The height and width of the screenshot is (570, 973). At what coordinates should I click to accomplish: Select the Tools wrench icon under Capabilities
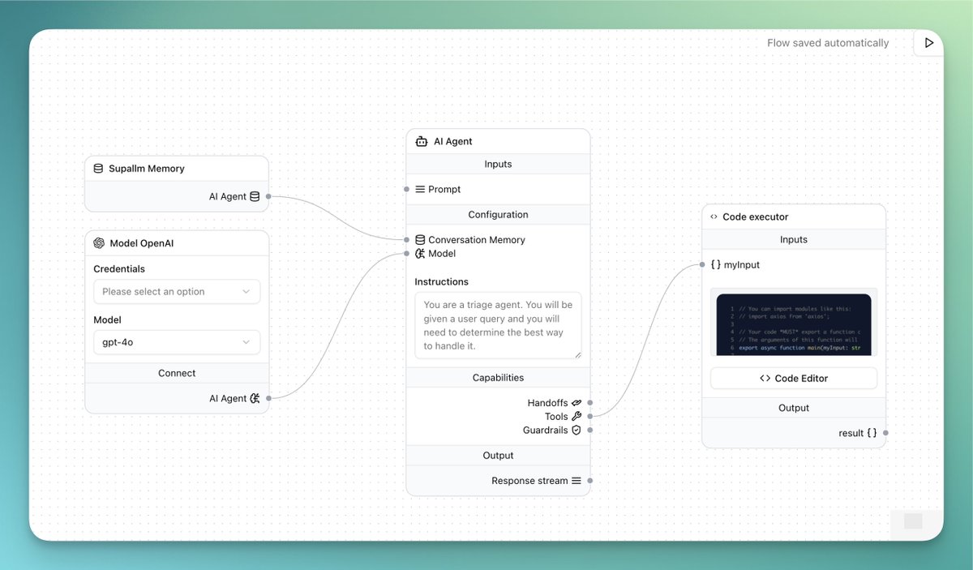point(577,416)
